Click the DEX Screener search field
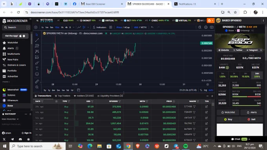 coord(16,27)
